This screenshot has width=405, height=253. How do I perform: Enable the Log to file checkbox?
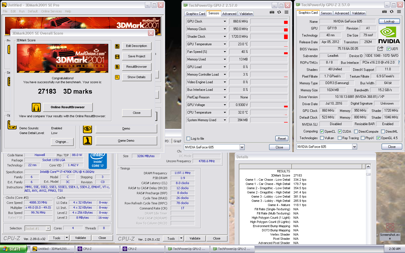[x=188, y=139]
